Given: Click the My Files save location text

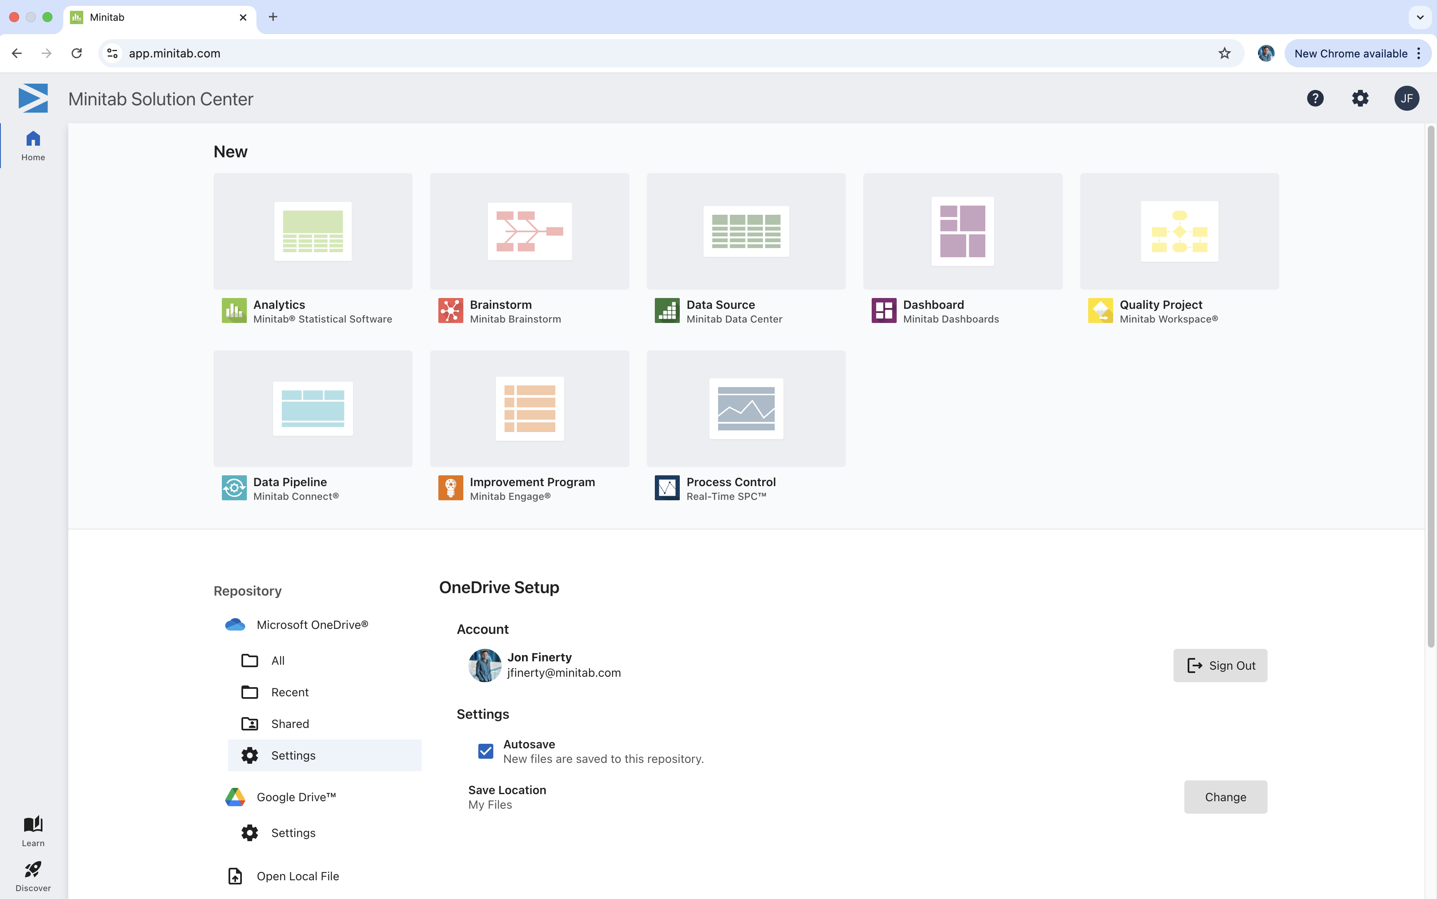Looking at the screenshot, I should click(490, 805).
